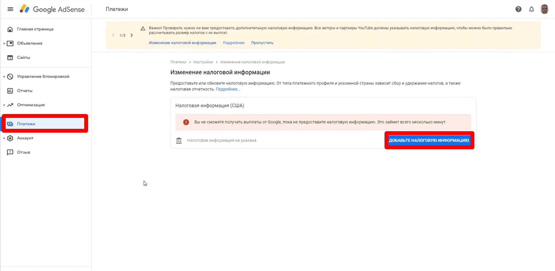Go to Платежи breadcrumb

click(178, 62)
